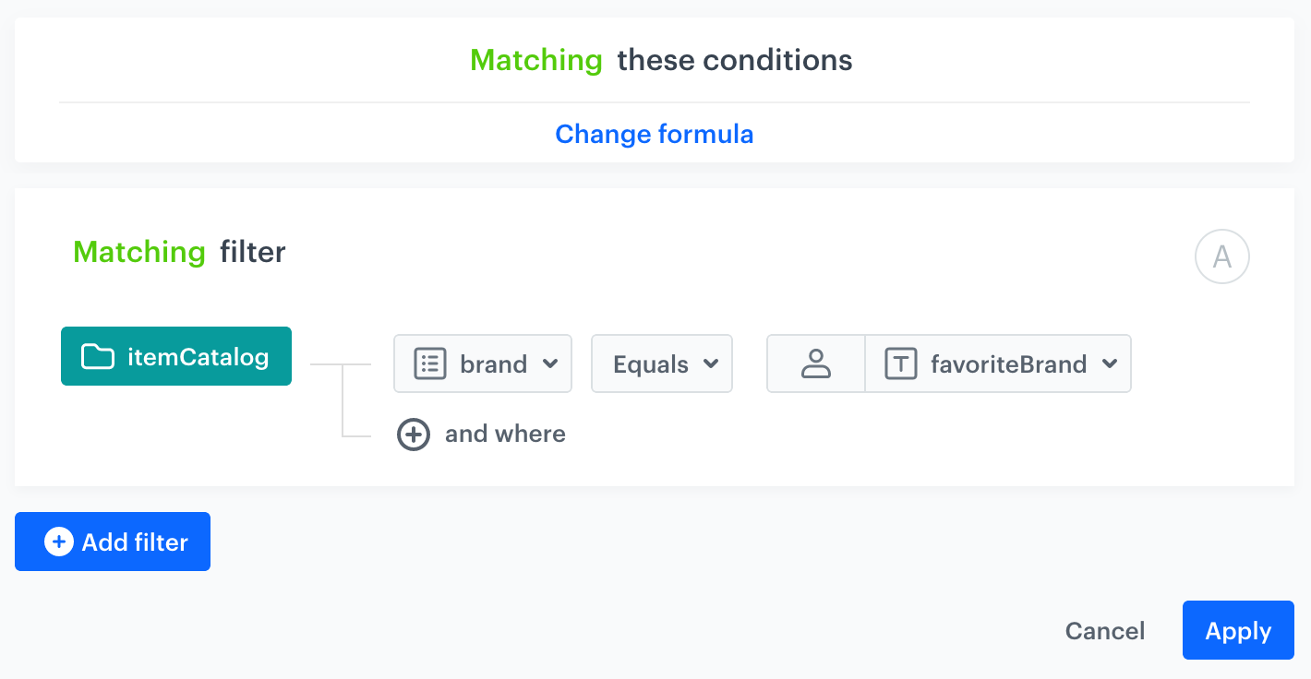
Task: Click the list icon inside the brand field
Action: (429, 363)
